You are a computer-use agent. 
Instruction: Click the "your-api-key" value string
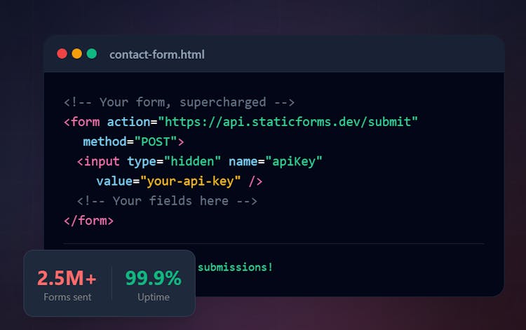pos(190,181)
